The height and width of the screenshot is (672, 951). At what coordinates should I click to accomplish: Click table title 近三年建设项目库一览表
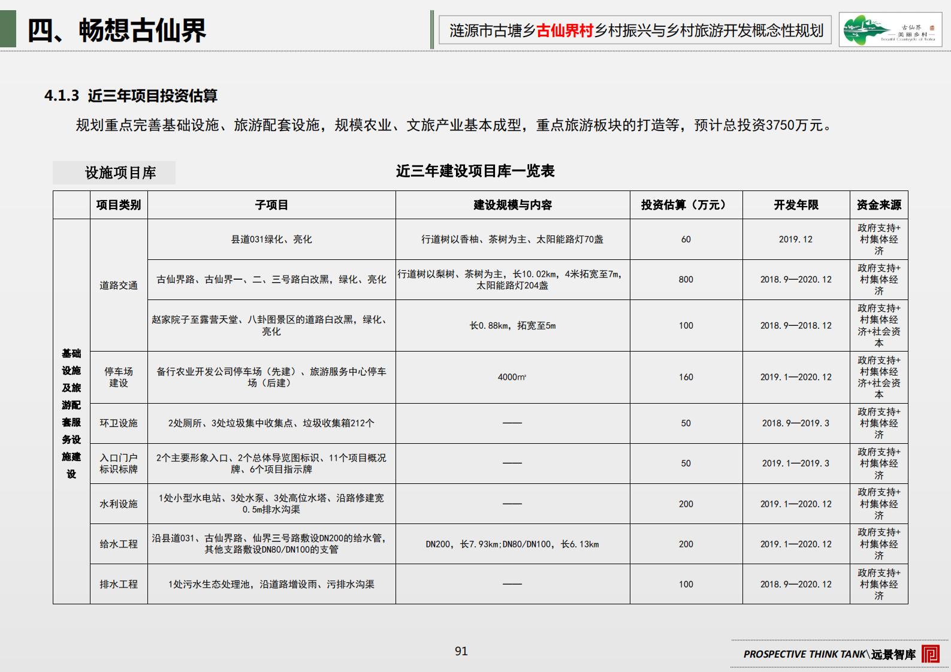coord(475,171)
